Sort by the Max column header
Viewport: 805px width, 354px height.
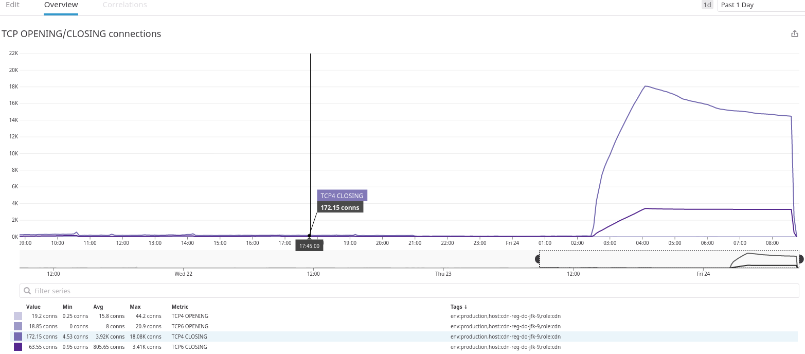(135, 307)
